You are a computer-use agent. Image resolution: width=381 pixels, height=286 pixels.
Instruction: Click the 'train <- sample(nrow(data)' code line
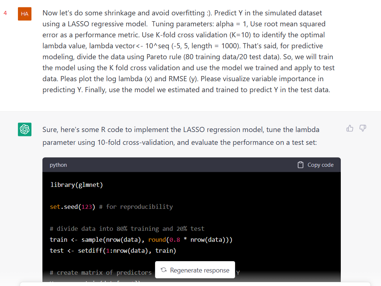141,240
